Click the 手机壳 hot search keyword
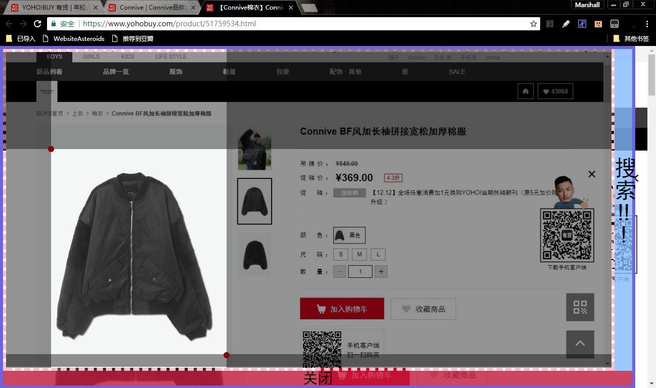The width and height of the screenshot is (656, 388). 468,58
